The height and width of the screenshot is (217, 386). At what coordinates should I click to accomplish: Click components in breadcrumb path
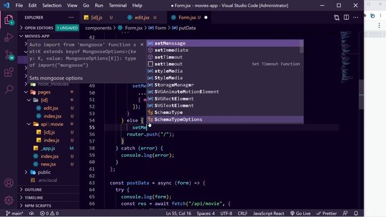(98, 28)
